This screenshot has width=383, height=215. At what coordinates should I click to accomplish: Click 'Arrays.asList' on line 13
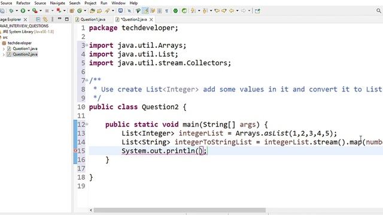262,133
